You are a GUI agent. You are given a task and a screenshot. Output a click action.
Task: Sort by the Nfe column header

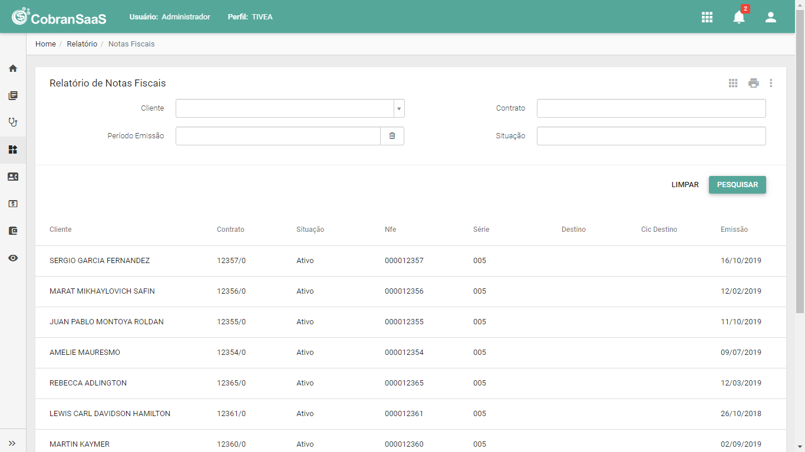coord(390,230)
